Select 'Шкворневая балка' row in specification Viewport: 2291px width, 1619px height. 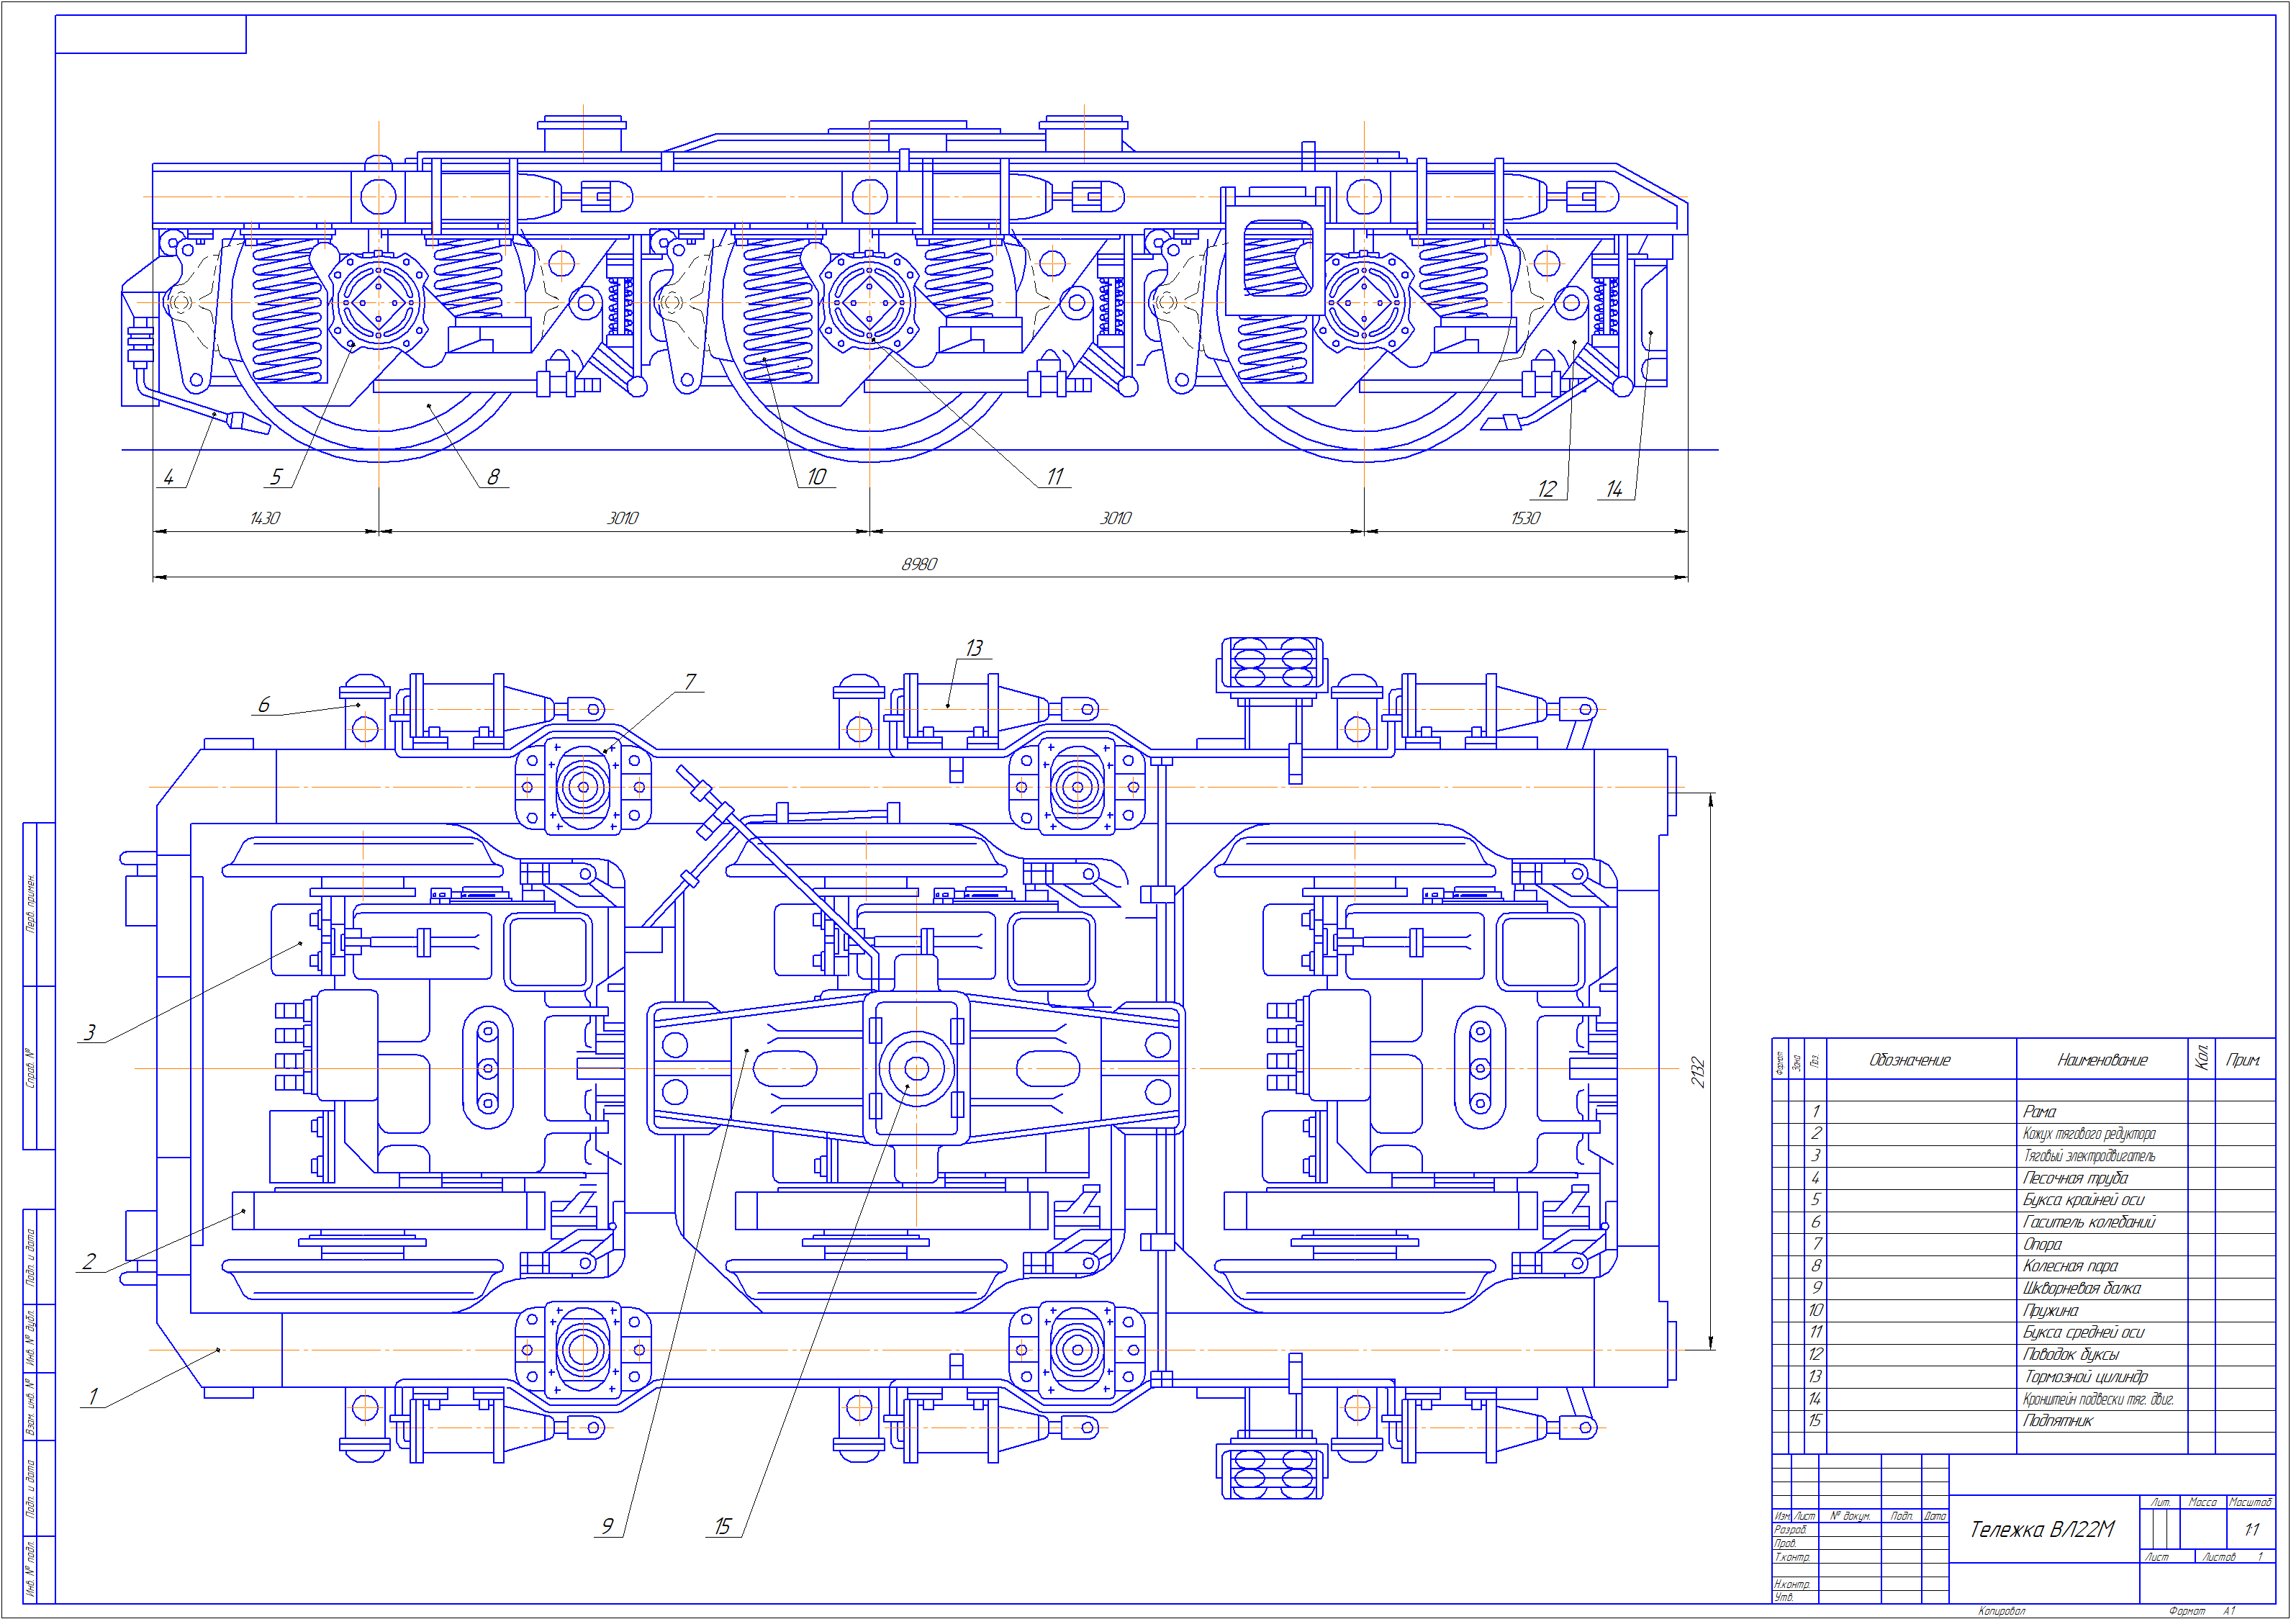[x=2082, y=1289]
